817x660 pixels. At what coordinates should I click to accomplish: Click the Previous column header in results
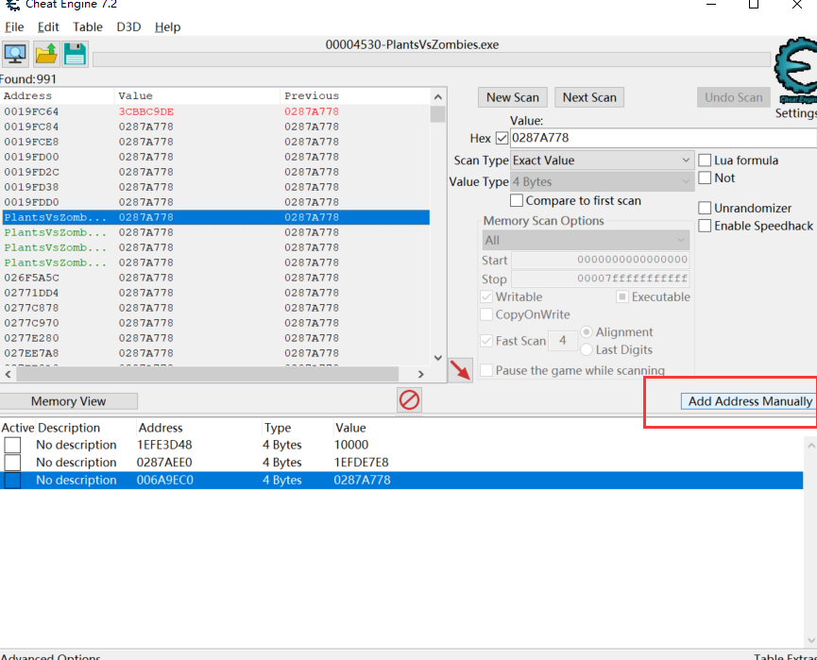[355, 96]
